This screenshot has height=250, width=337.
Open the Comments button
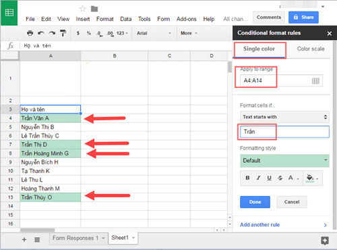pos(269,18)
